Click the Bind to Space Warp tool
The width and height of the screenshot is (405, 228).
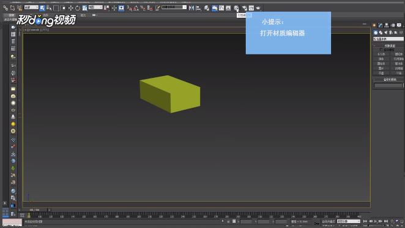[20, 8]
